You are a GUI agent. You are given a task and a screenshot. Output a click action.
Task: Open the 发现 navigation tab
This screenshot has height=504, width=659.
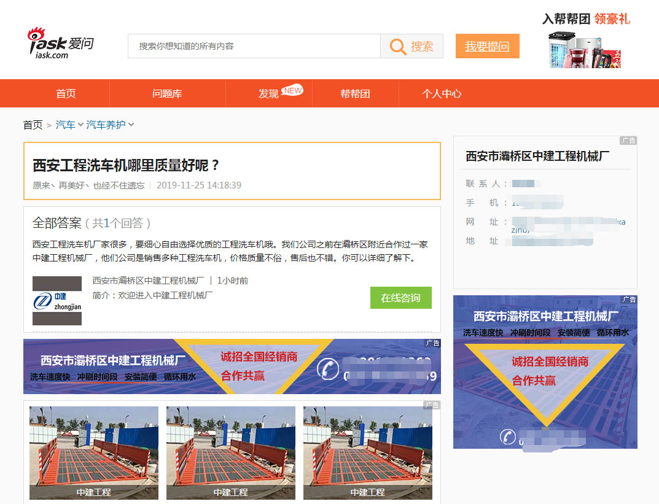coord(268,94)
